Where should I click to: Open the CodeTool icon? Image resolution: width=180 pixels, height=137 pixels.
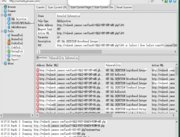click(x=9, y=47)
